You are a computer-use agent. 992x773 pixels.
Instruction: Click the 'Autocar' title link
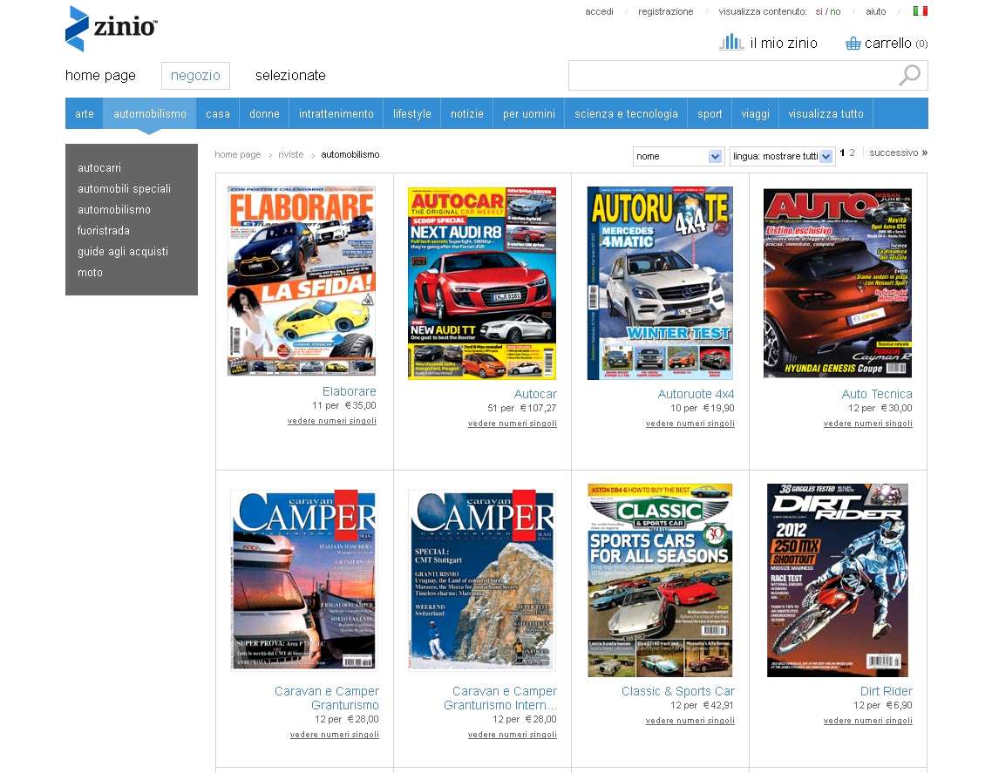pos(535,394)
